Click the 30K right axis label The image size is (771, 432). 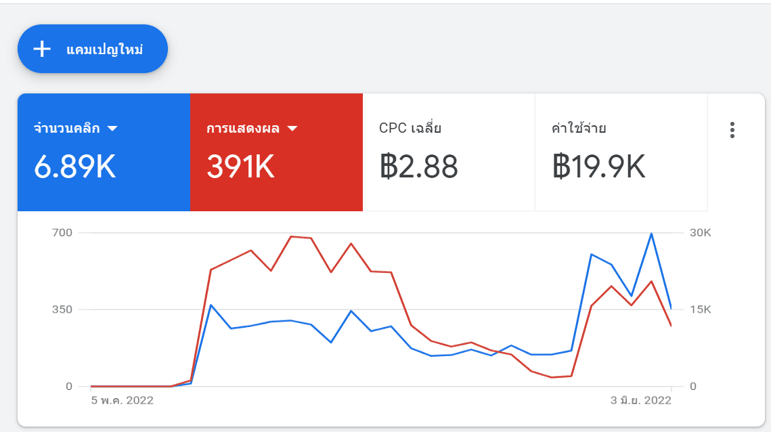700,233
